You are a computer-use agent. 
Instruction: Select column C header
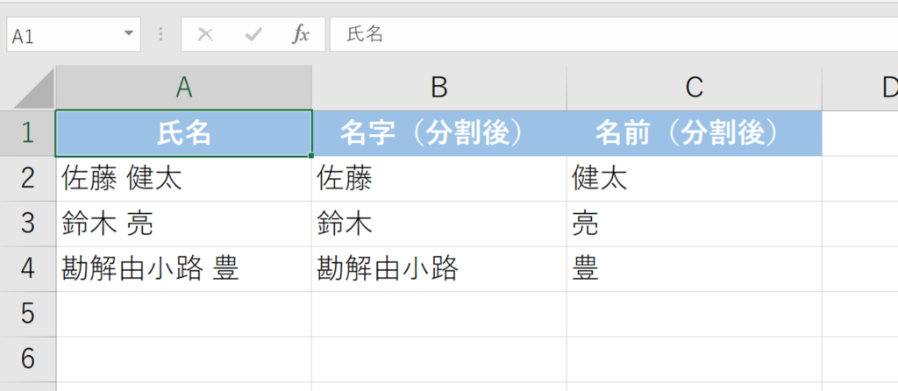695,87
